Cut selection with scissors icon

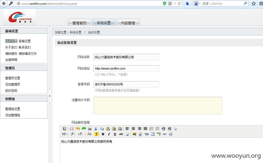(96, 129)
